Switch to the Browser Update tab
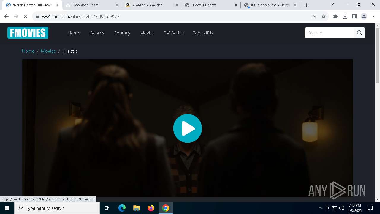 pos(211,5)
